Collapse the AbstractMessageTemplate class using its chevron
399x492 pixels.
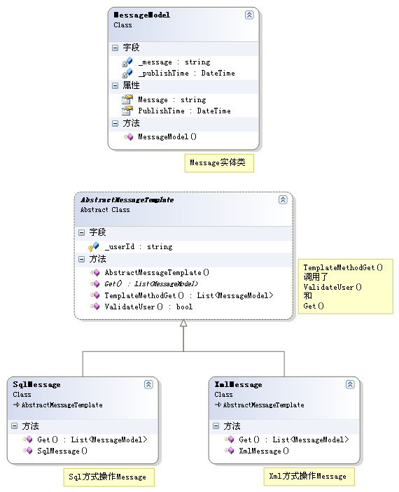point(283,199)
